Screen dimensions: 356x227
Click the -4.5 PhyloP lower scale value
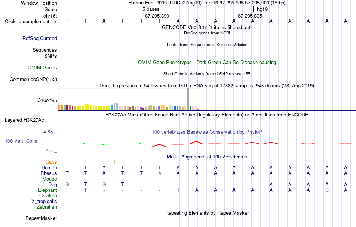pyautogui.click(x=49, y=151)
